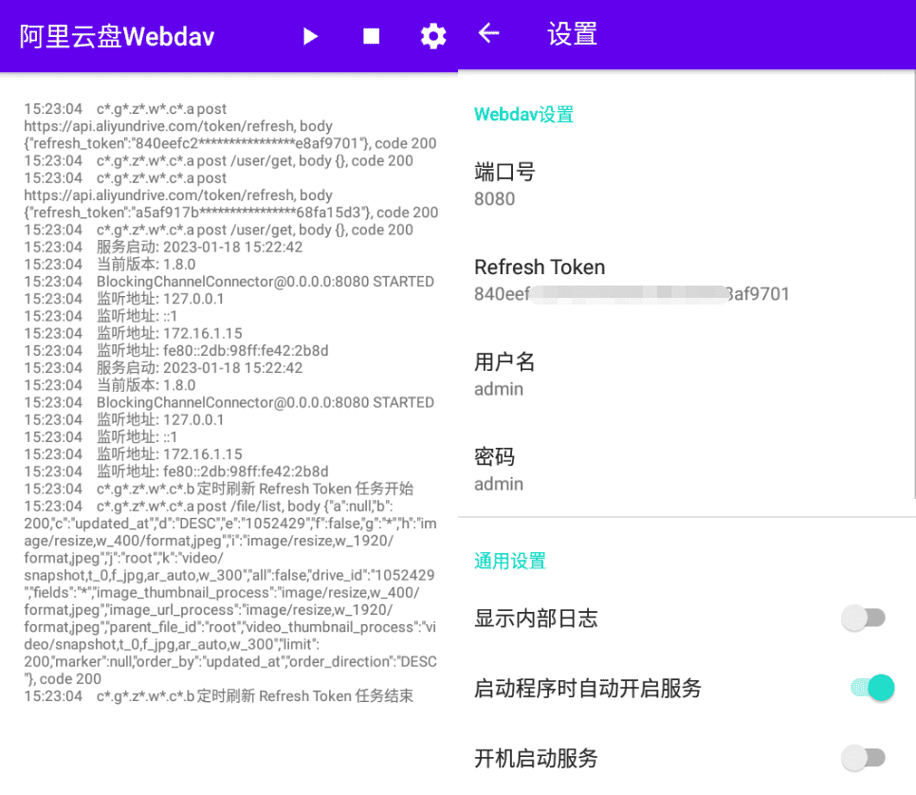The width and height of the screenshot is (916, 795).
Task: Open the 端口号 setting
Action: pos(504,184)
